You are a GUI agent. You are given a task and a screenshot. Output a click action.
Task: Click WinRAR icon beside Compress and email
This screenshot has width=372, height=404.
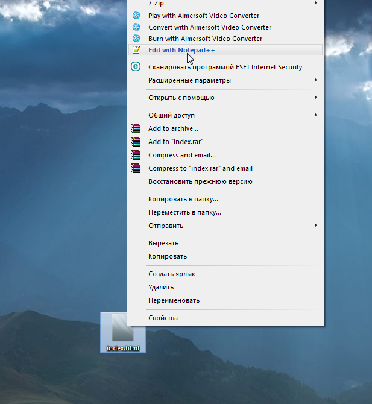click(x=136, y=155)
